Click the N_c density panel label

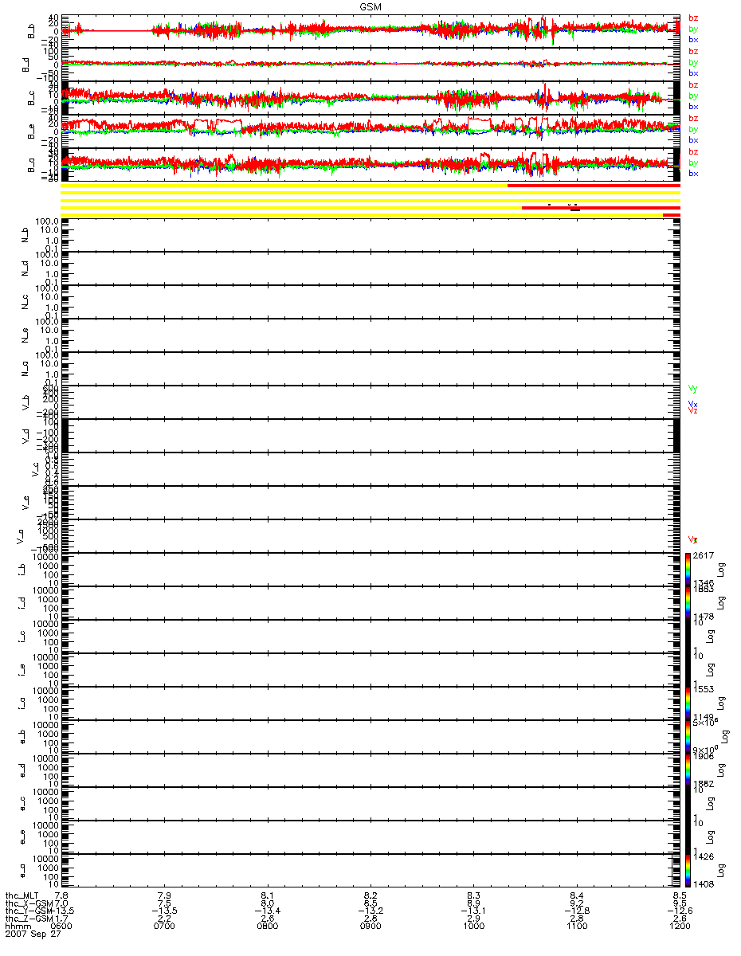tap(25, 302)
